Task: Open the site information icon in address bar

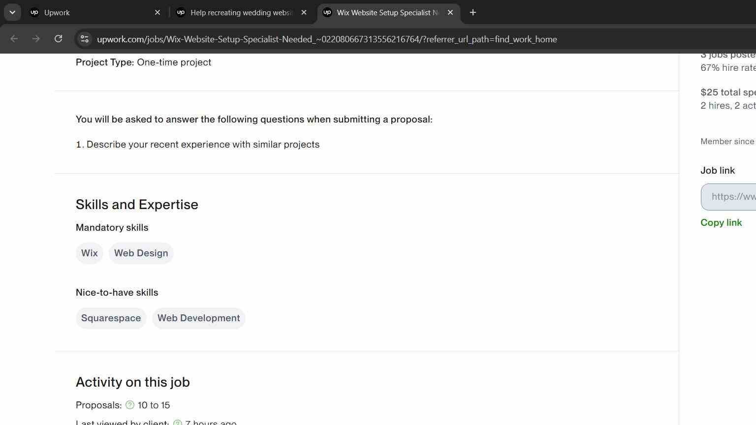Action: tap(85, 39)
